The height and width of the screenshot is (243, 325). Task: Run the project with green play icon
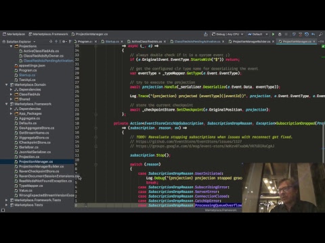tap(273, 34)
